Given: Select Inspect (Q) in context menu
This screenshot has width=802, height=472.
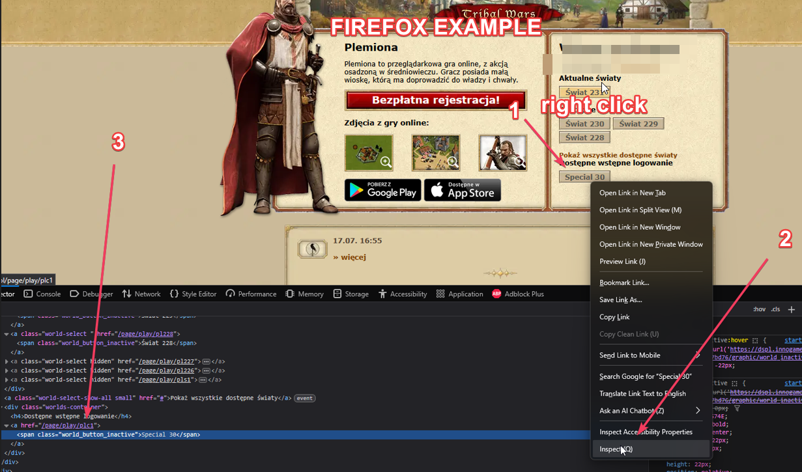Looking at the screenshot, I should click(652, 449).
